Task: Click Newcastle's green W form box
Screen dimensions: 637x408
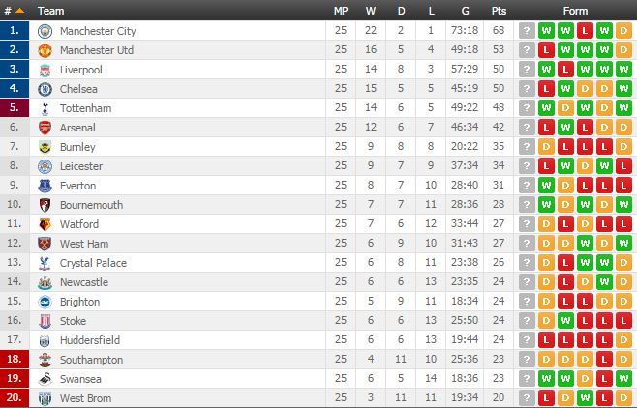Action: (x=604, y=282)
